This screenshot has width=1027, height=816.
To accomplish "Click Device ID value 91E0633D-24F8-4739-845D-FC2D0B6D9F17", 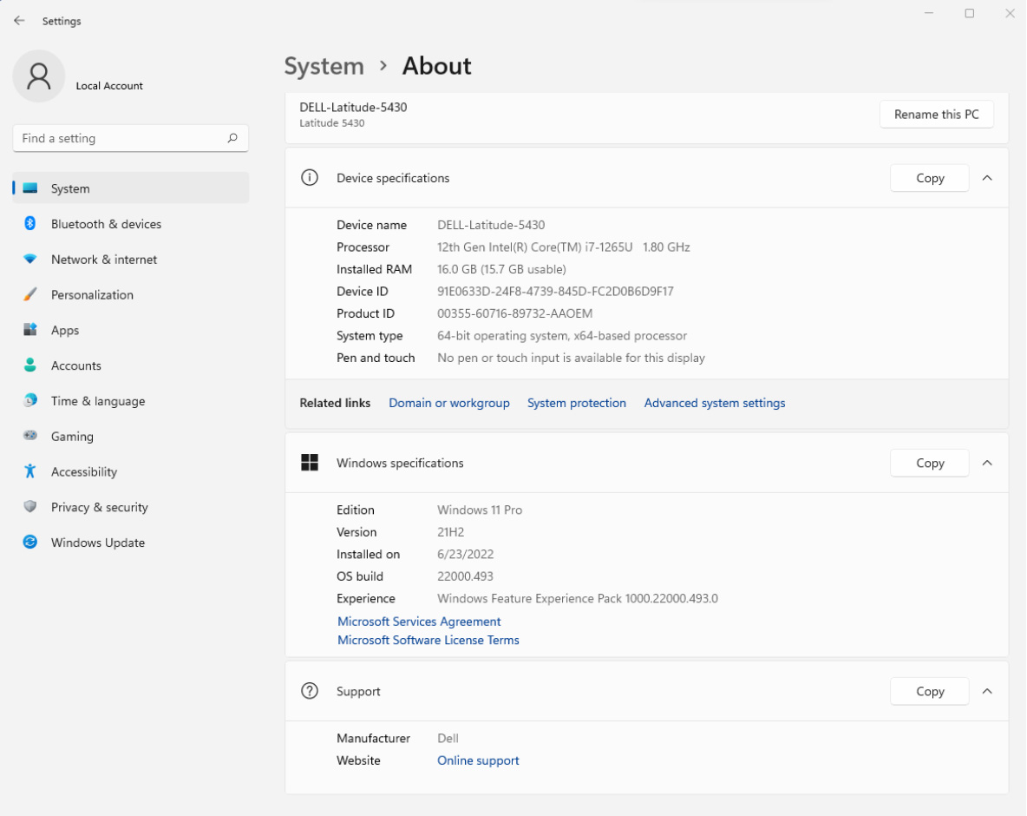I will coord(555,292).
